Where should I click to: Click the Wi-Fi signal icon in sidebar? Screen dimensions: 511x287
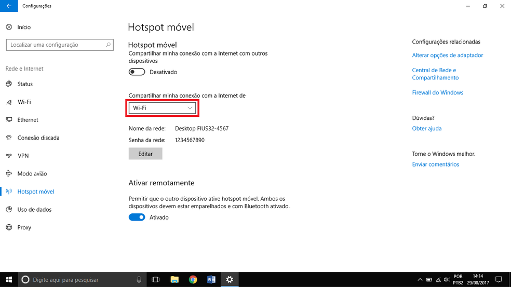(9, 102)
